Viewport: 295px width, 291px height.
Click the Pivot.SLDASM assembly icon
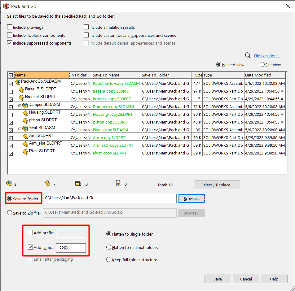[x=25, y=128]
